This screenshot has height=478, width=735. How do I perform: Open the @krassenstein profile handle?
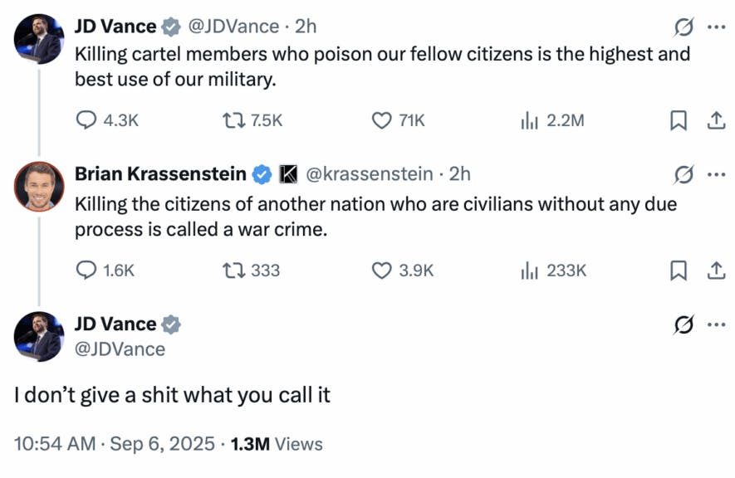coord(369,174)
